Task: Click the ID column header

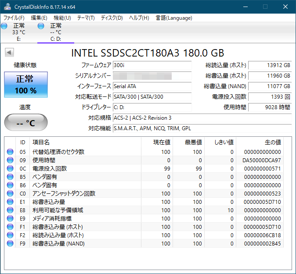Action: point(23,142)
